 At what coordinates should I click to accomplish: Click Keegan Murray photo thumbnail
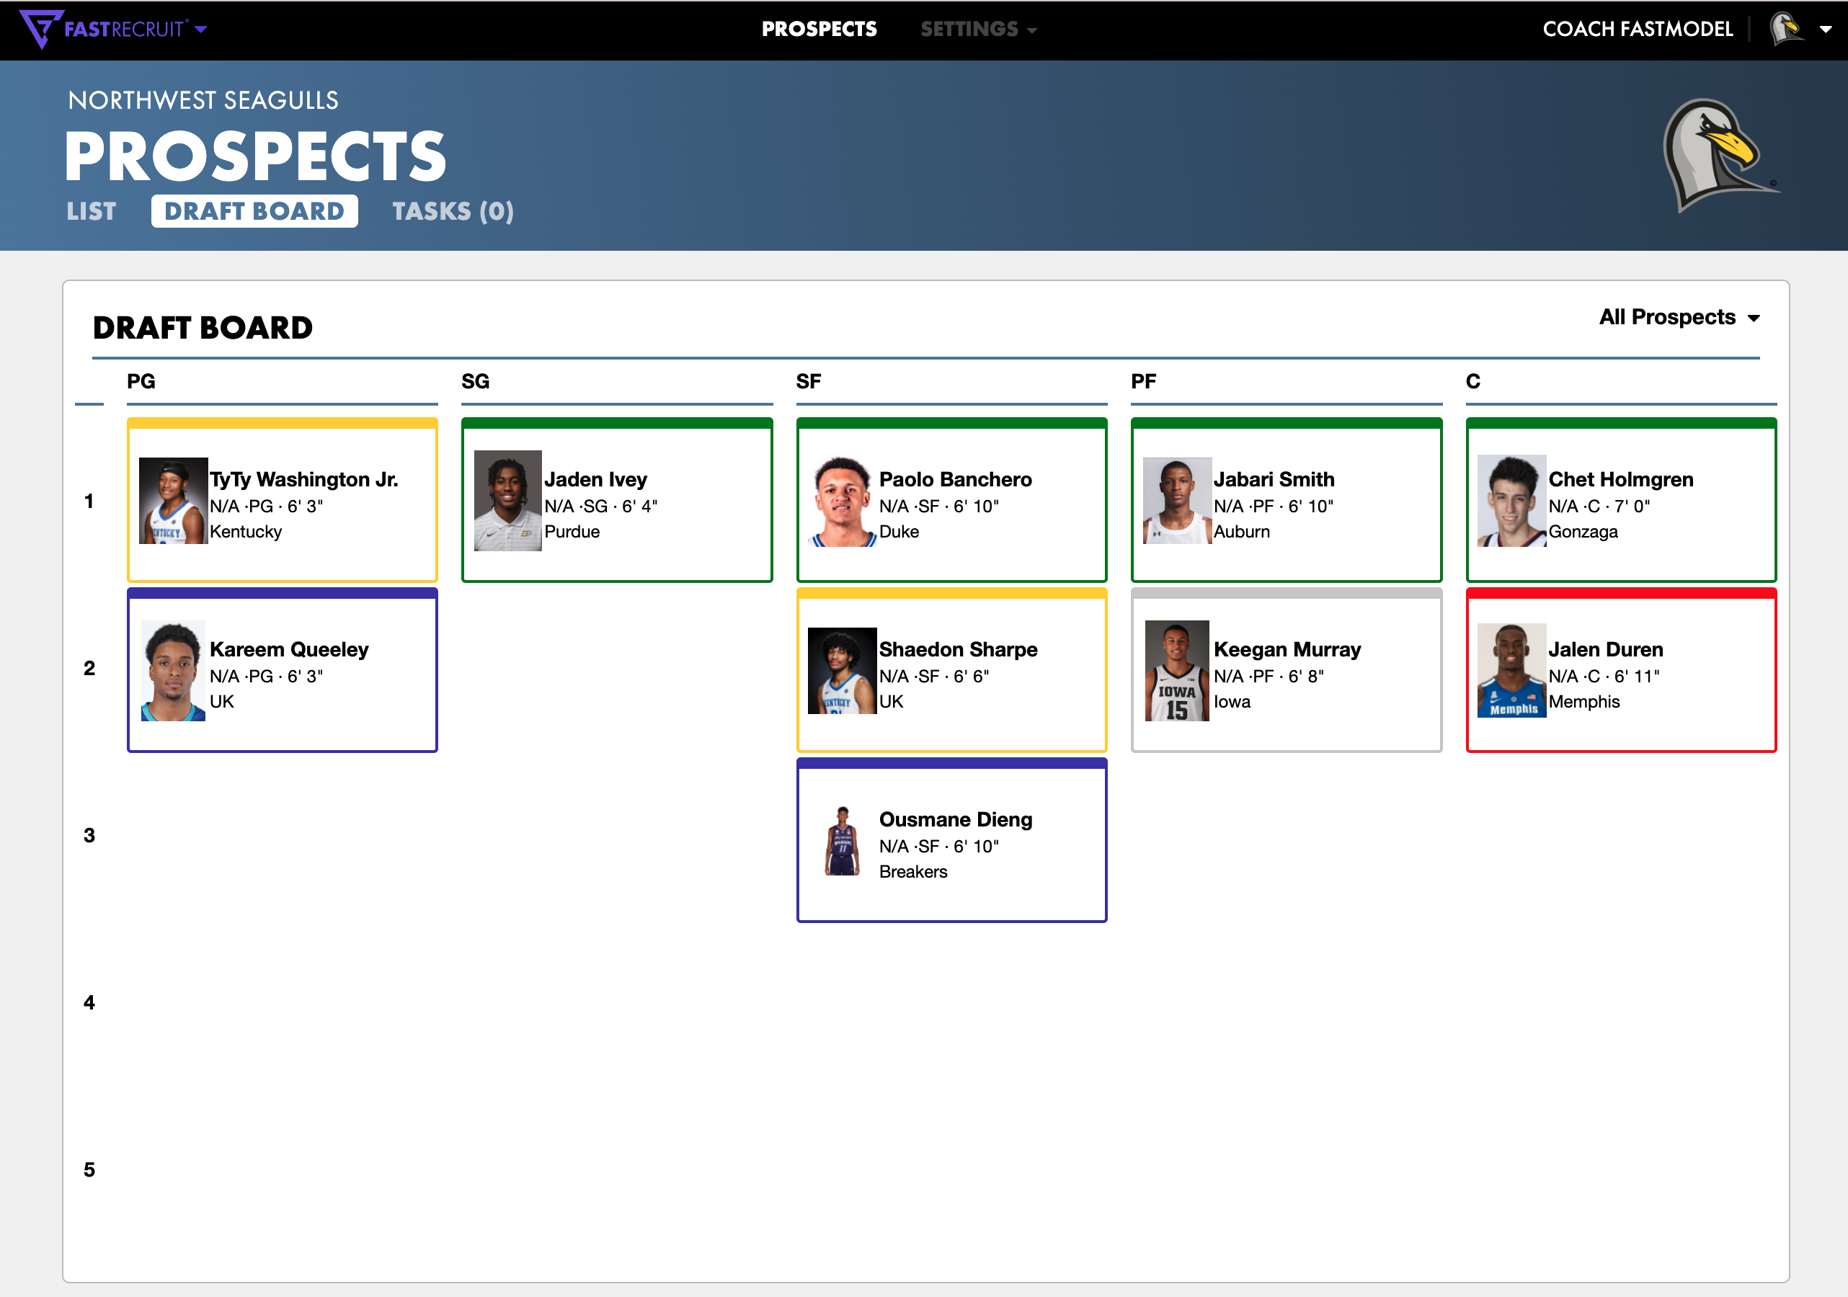point(1178,670)
